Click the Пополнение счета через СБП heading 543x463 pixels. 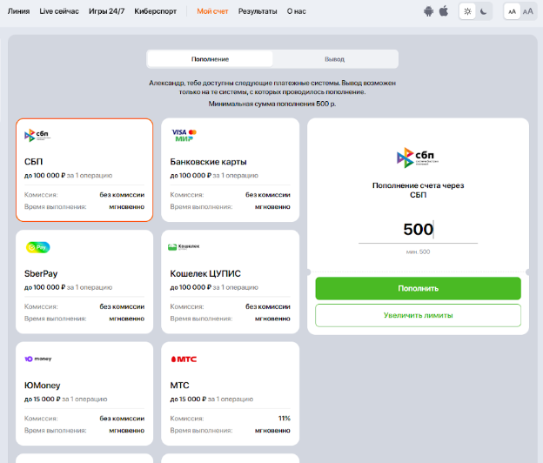coord(418,190)
